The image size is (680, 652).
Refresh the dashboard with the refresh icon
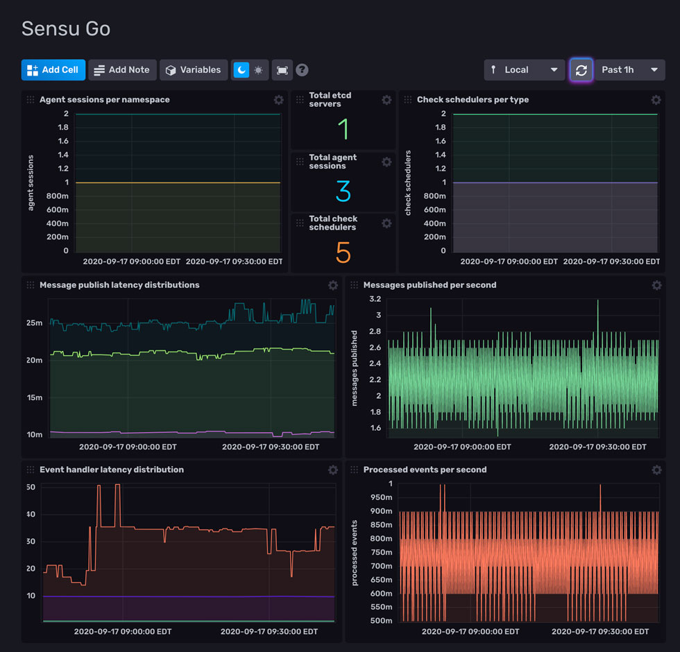click(581, 69)
